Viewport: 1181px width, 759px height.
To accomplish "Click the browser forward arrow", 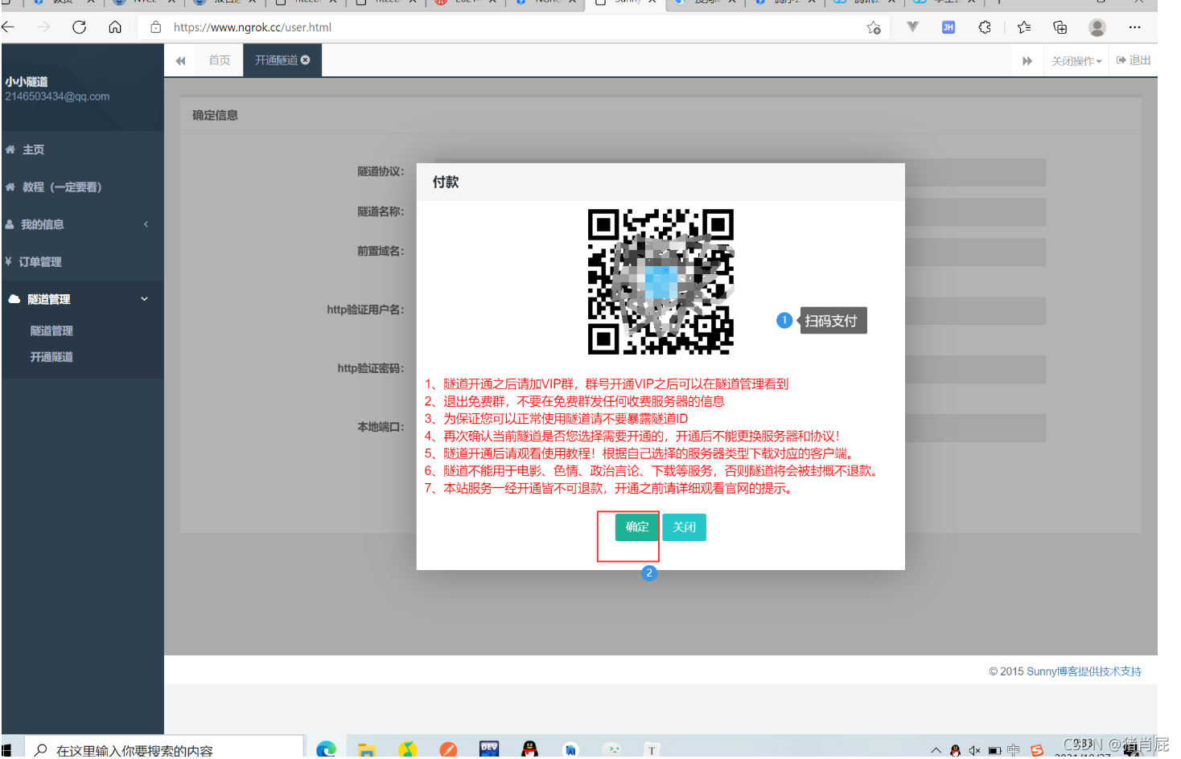I will tap(43, 27).
